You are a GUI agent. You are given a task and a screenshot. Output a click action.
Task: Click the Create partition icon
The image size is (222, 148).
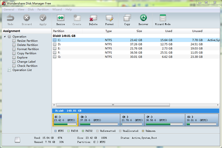[77, 18]
